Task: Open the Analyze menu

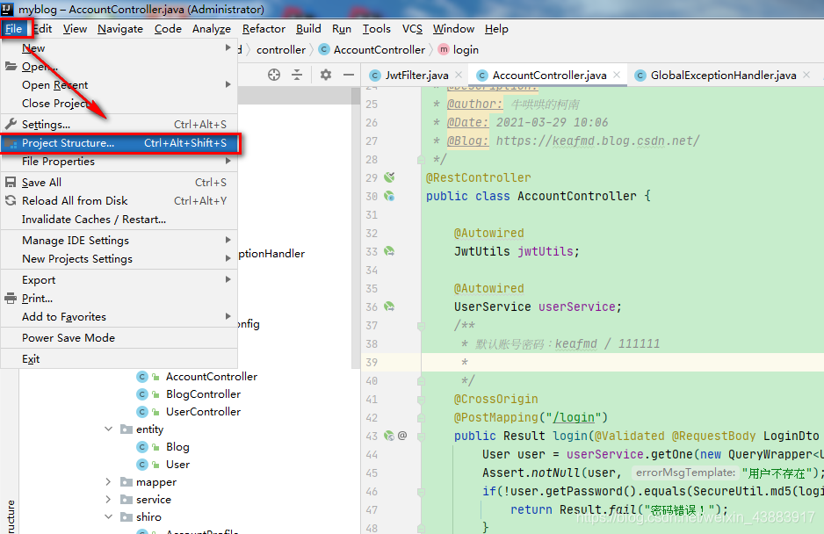Action: (211, 29)
